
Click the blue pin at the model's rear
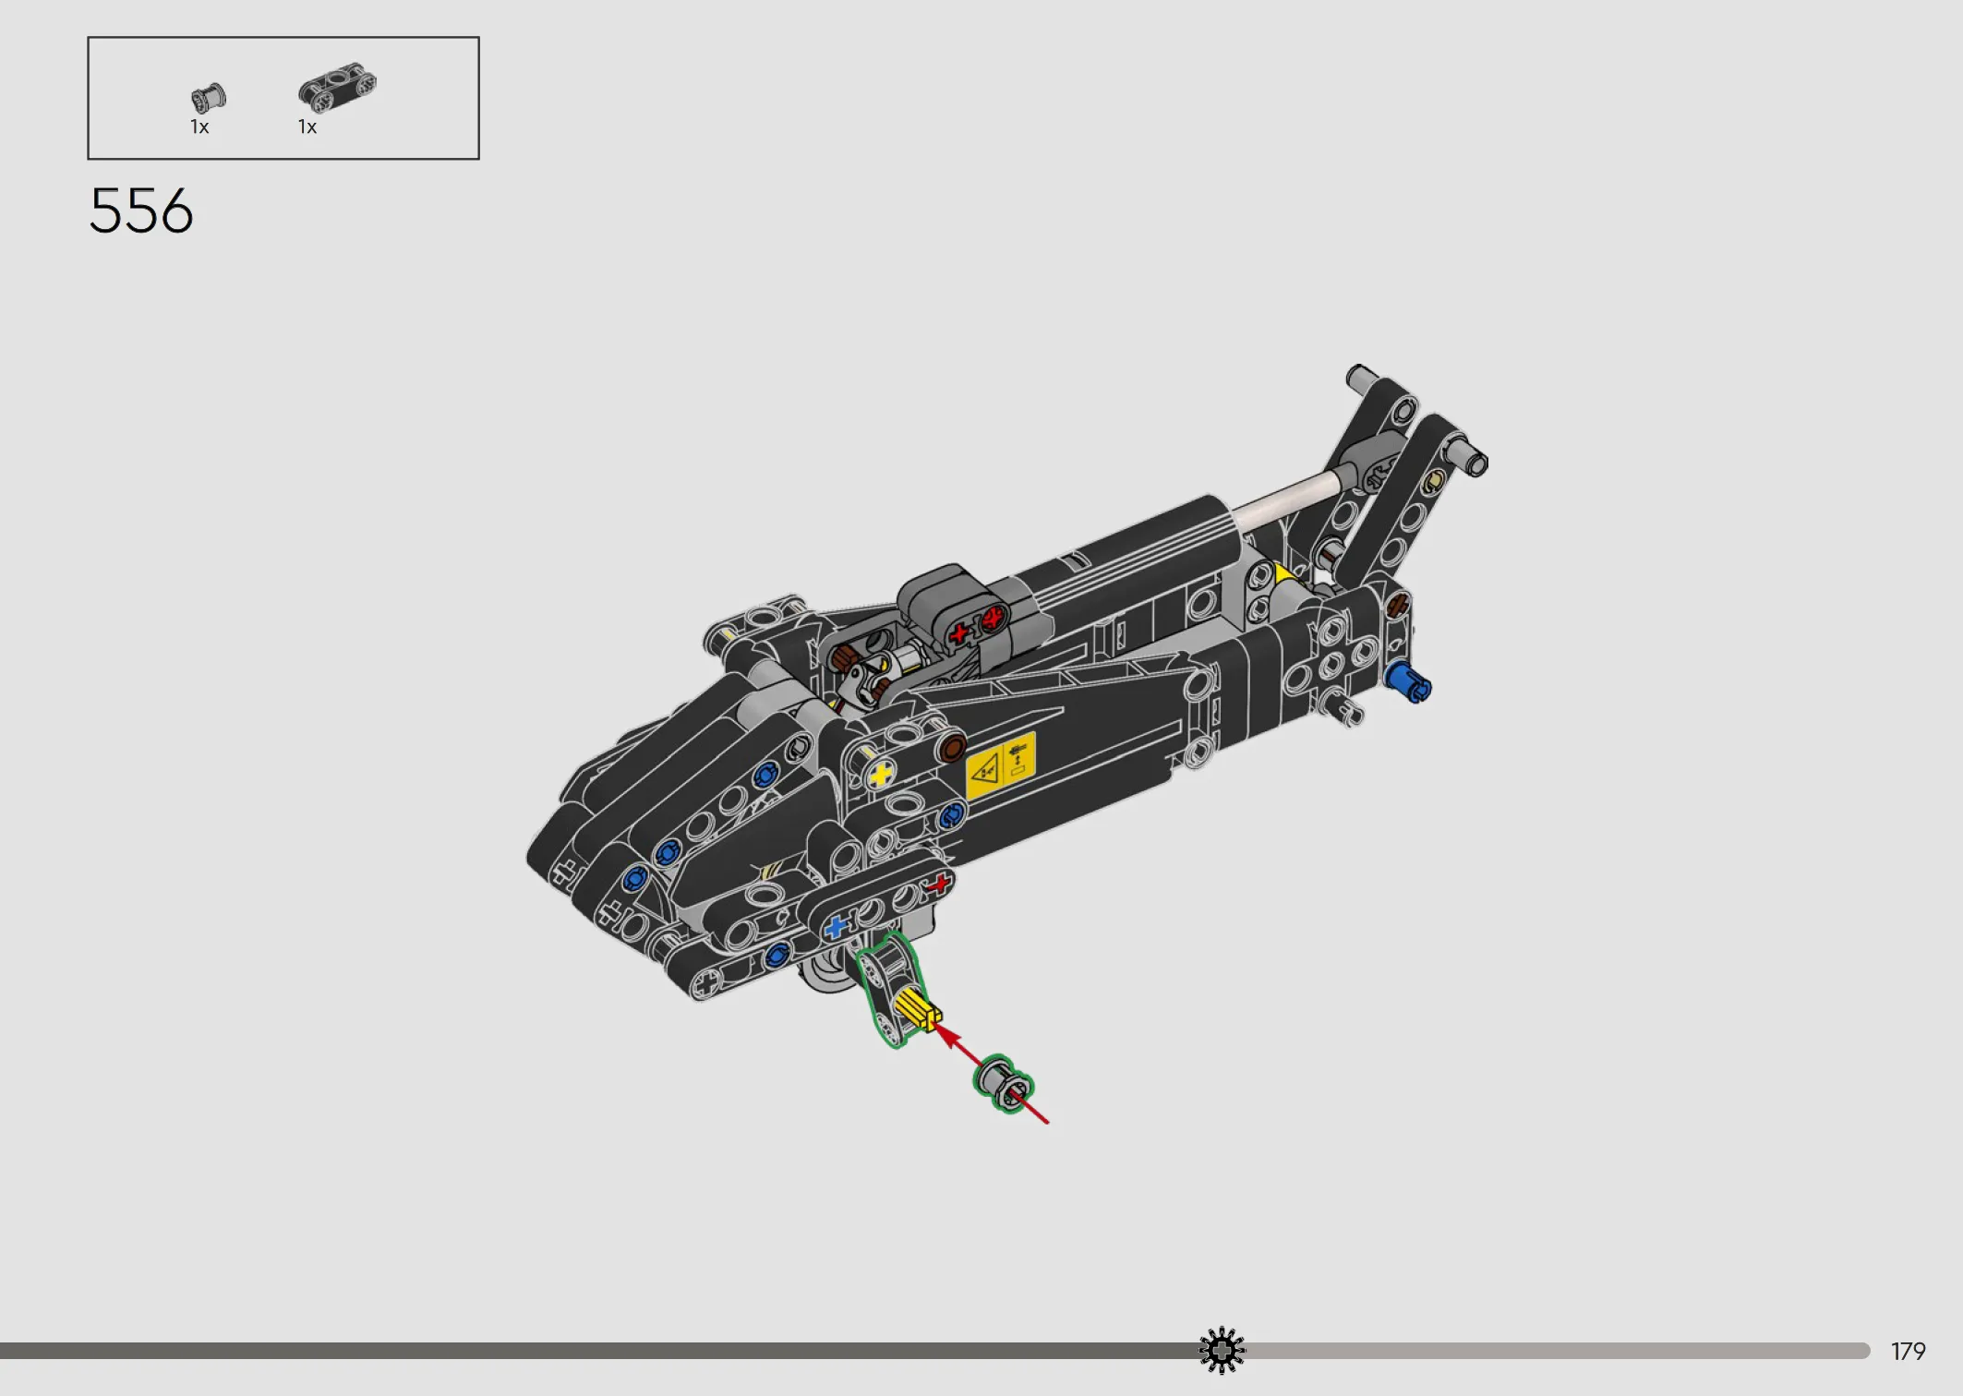point(1408,681)
